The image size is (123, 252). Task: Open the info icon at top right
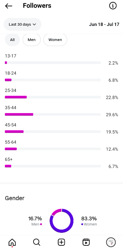pyautogui.click(x=113, y=6)
